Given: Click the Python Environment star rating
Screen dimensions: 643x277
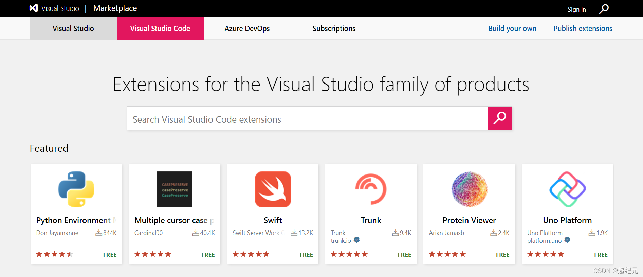Looking at the screenshot, I should [54, 254].
